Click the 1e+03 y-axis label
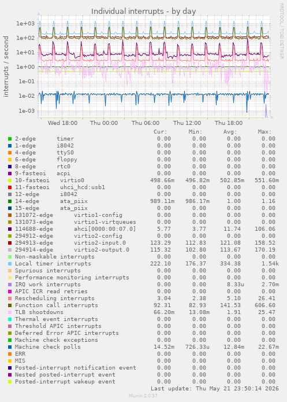Image resolution: width=287 pixels, height=402 pixels. [25, 24]
